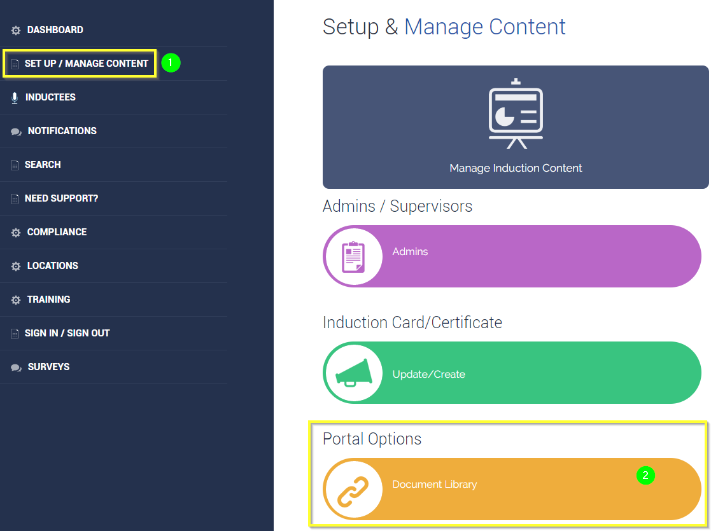The height and width of the screenshot is (531, 718).
Task: Click the purple clipboard Admins icon
Action: coord(353,256)
